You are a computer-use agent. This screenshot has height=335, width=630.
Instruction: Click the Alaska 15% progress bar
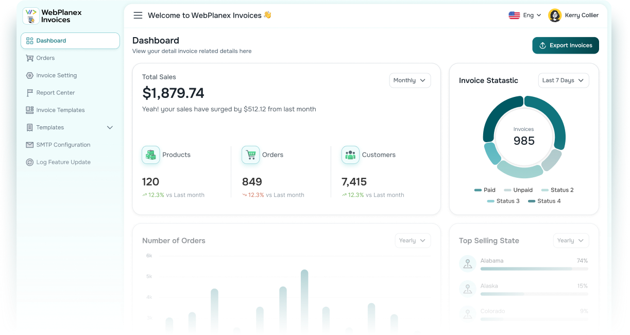[534, 294]
